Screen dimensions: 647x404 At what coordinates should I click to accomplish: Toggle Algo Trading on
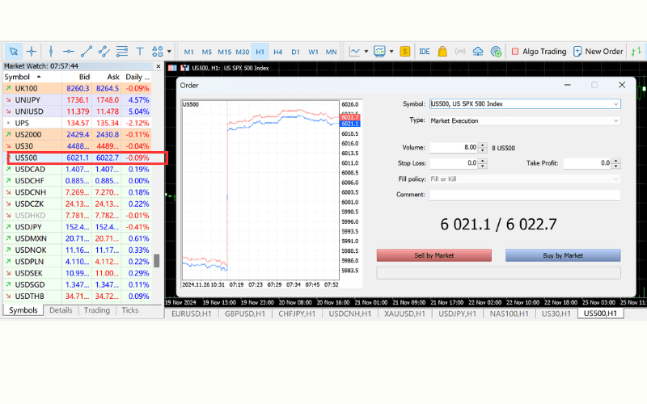(x=539, y=51)
